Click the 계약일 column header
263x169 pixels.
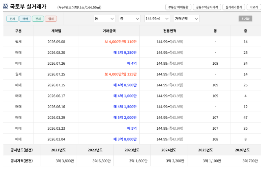point(56,31)
